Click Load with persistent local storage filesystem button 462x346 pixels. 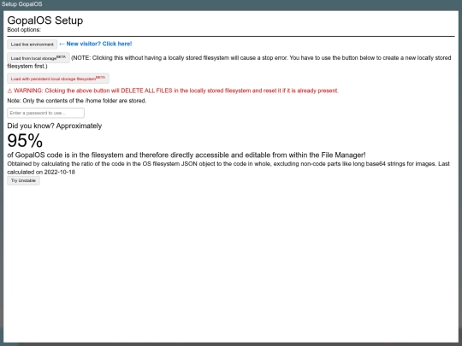click(58, 79)
